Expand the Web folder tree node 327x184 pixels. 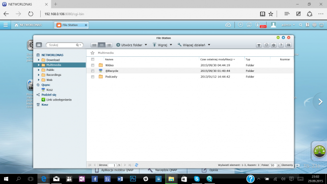pos(39,80)
